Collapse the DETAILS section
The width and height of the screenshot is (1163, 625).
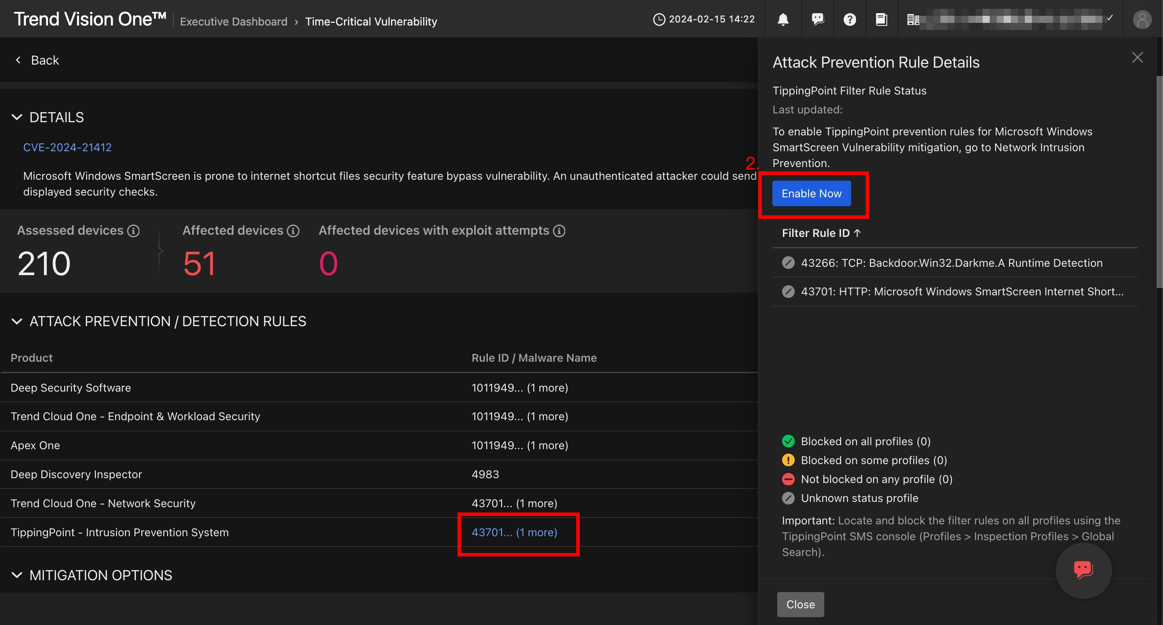coord(17,117)
